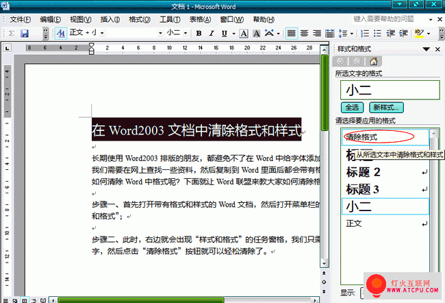Expand the standard toolbar options chevron
Image resolution: width=445 pixels, height=303 pixels.
pos(46,34)
